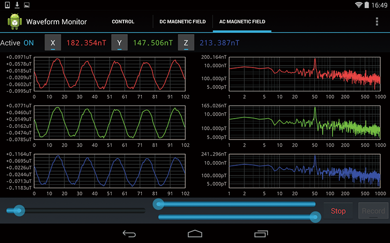
Task: Tap the Waveform Monitor Android app icon
Action: pyautogui.click(x=15, y=21)
